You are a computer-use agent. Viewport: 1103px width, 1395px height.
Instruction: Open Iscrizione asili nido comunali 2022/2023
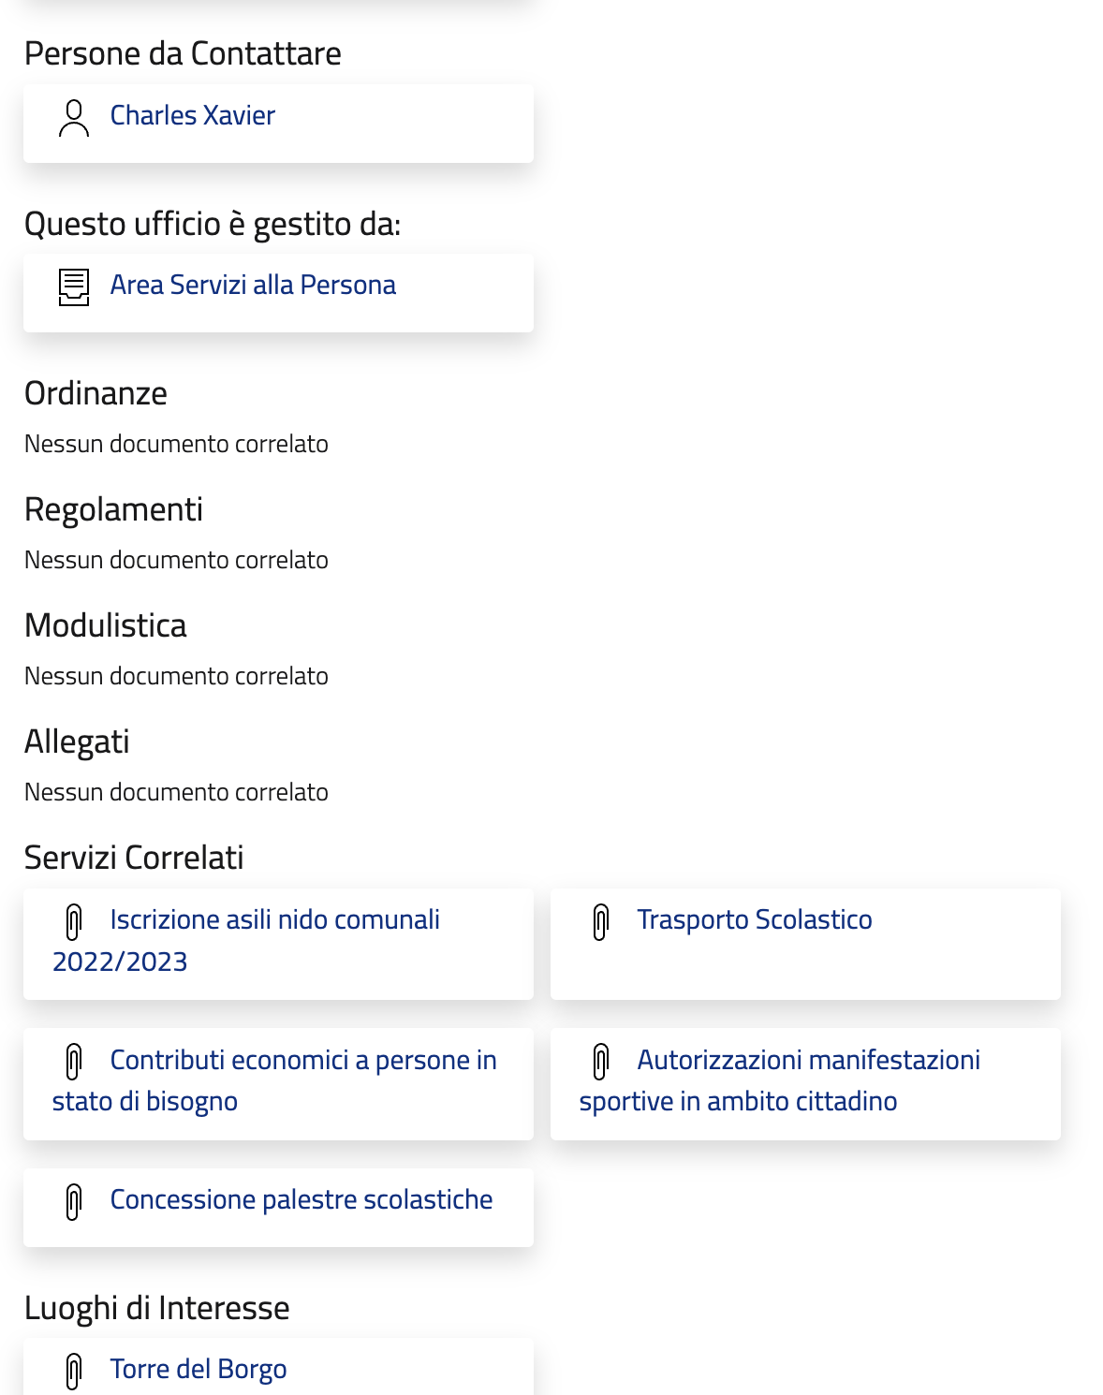(x=274, y=920)
